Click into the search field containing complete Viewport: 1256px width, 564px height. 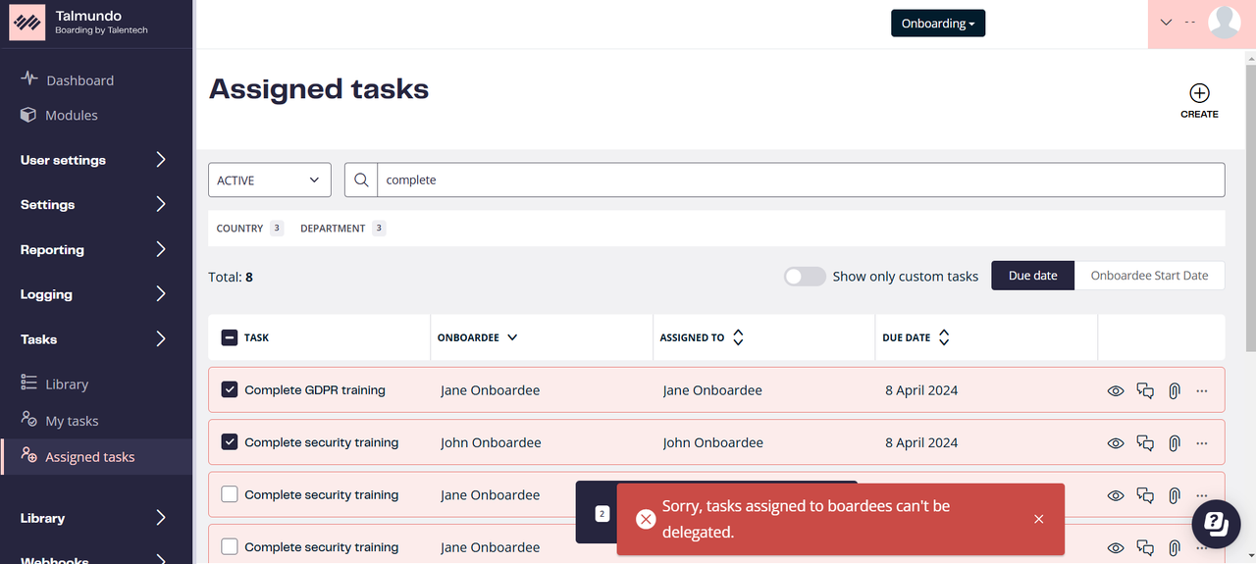pos(801,179)
